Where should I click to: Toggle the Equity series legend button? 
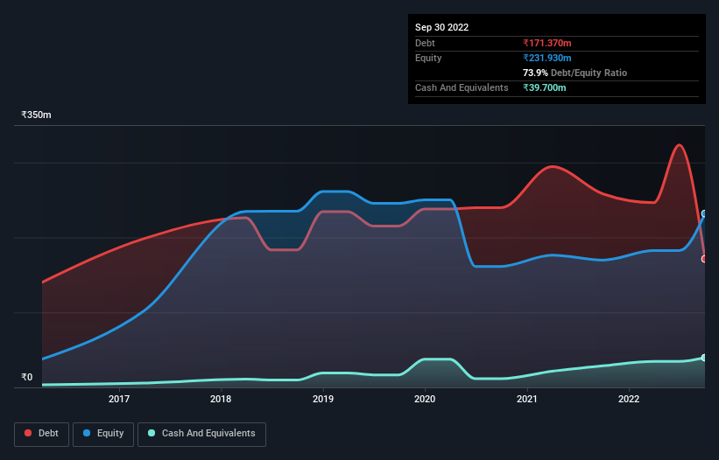103,434
